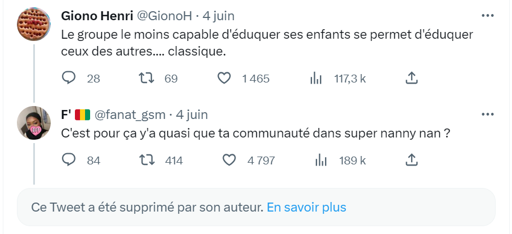Retweet Giono Henri's tweet
The image size is (512, 234).
148,79
